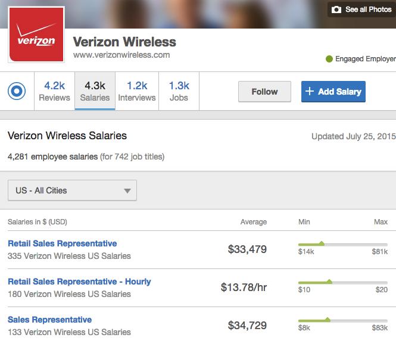Click the $34,729 average salary value

coord(247,326)
